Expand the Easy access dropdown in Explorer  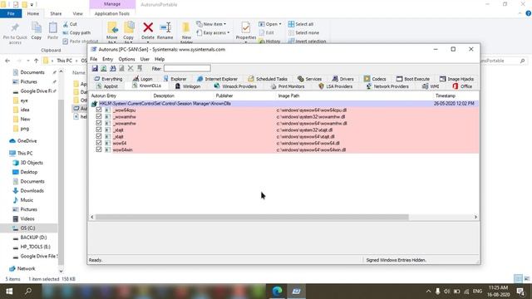(x=213, y=33)
